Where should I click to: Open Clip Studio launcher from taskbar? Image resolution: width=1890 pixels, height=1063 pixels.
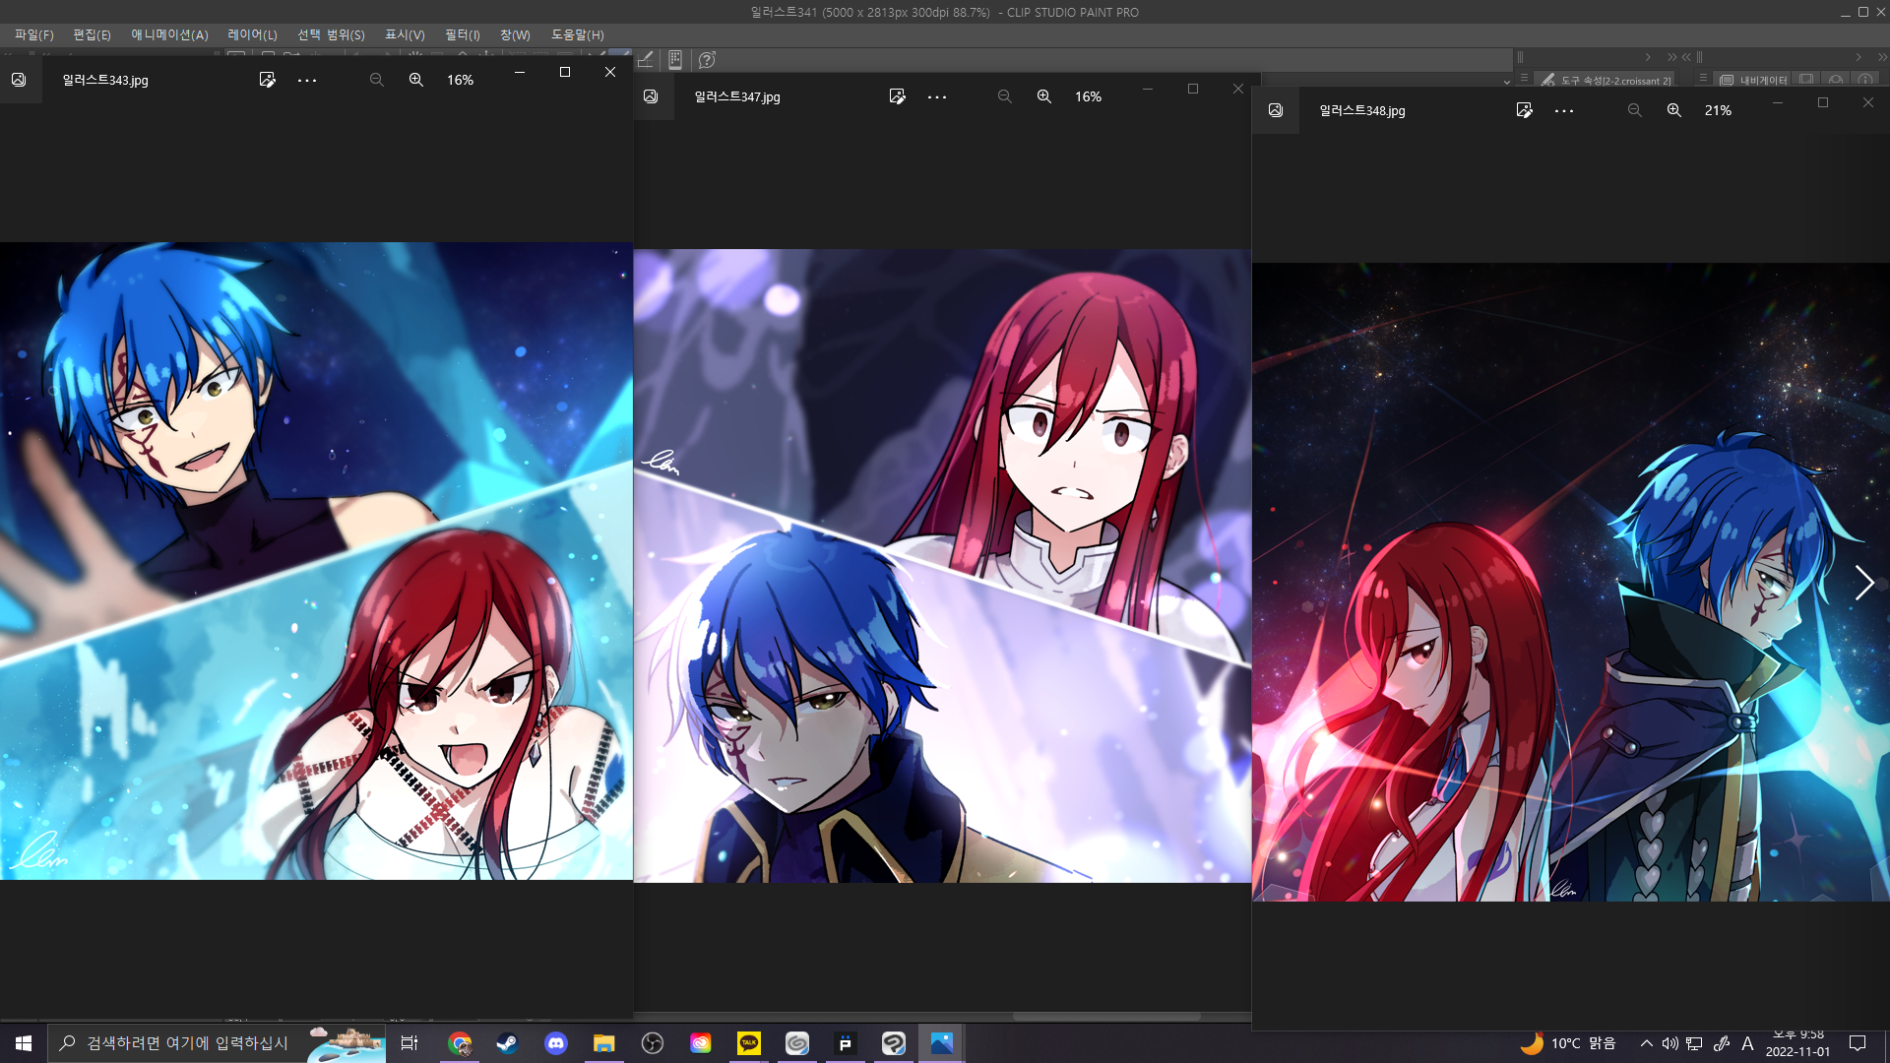tap(797, 1043)
